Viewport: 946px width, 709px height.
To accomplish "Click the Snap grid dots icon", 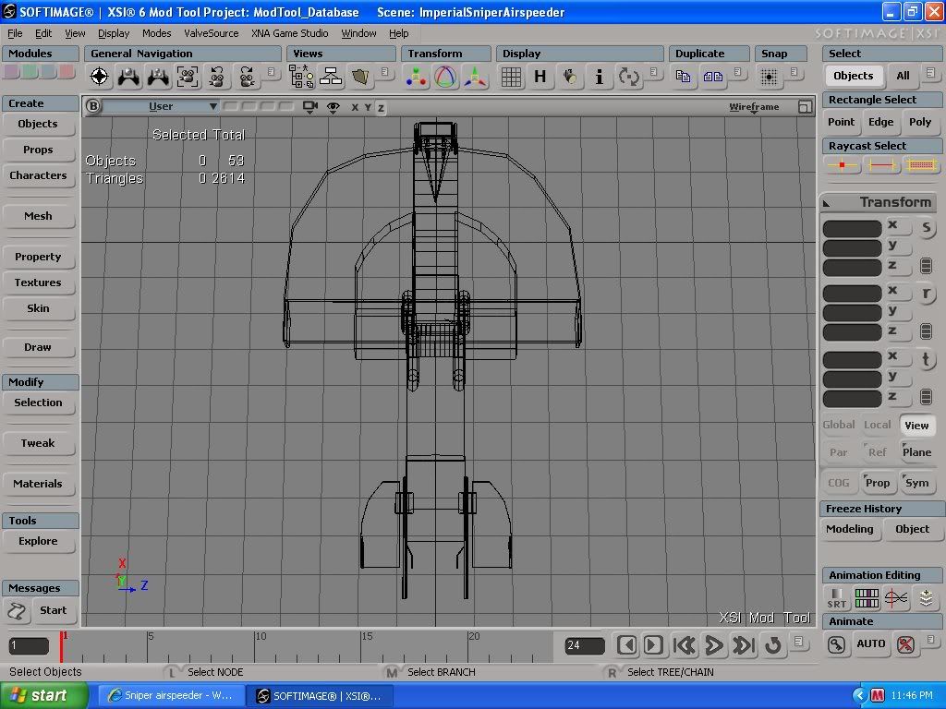I will coord(769,77).
